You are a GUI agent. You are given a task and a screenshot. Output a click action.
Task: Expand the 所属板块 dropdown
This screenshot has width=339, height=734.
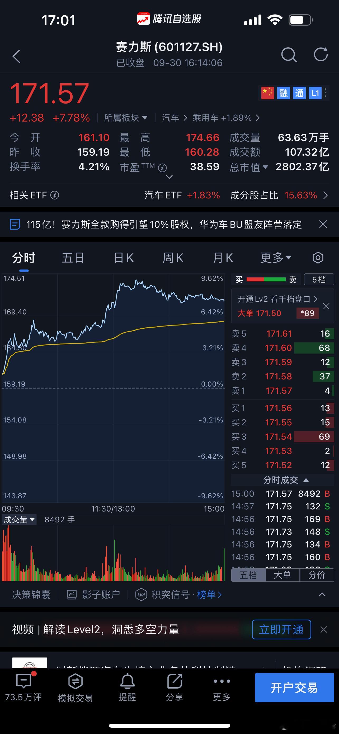(125, 118)
